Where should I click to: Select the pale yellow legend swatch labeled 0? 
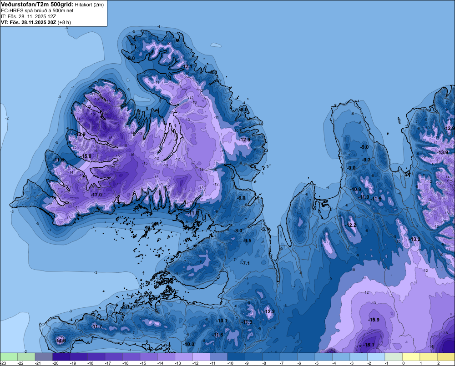pos(411,356)
